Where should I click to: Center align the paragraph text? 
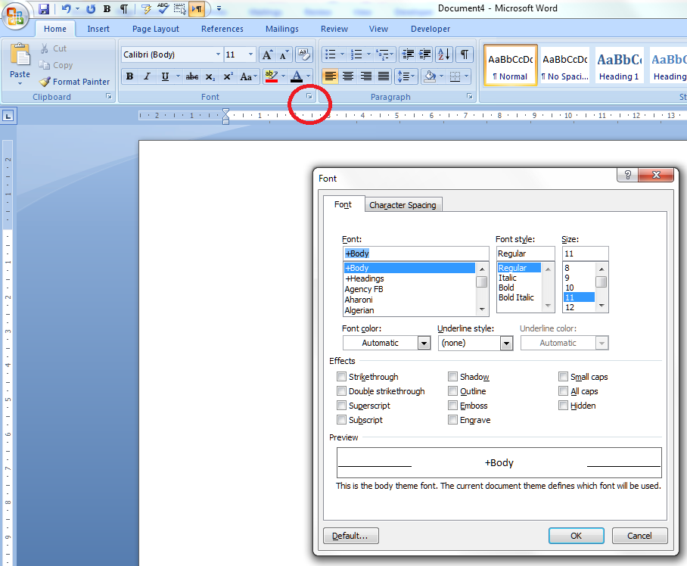[348, 76]
